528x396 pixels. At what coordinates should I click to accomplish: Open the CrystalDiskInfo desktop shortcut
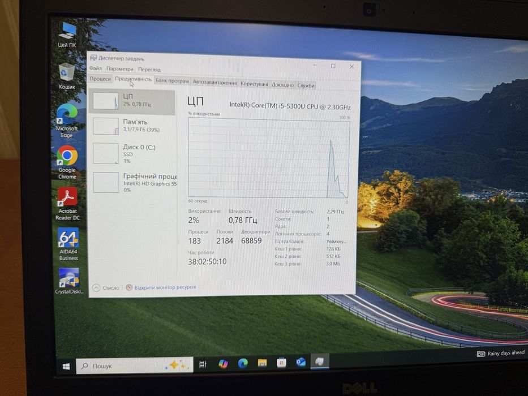pyautogui.click(x=69, y=281)
